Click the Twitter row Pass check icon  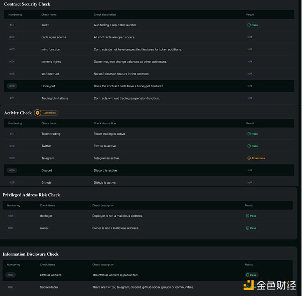(249, 146)
